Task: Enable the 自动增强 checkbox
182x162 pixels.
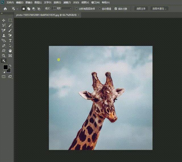Action: (x=100, y=9)
